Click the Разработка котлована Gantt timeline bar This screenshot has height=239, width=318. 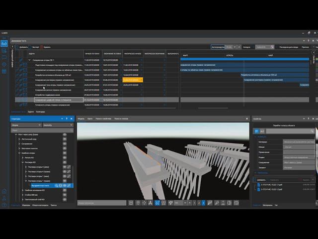(275, 75)
